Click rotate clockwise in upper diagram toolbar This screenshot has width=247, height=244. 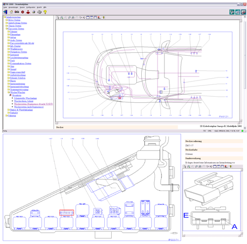[81, 17]
